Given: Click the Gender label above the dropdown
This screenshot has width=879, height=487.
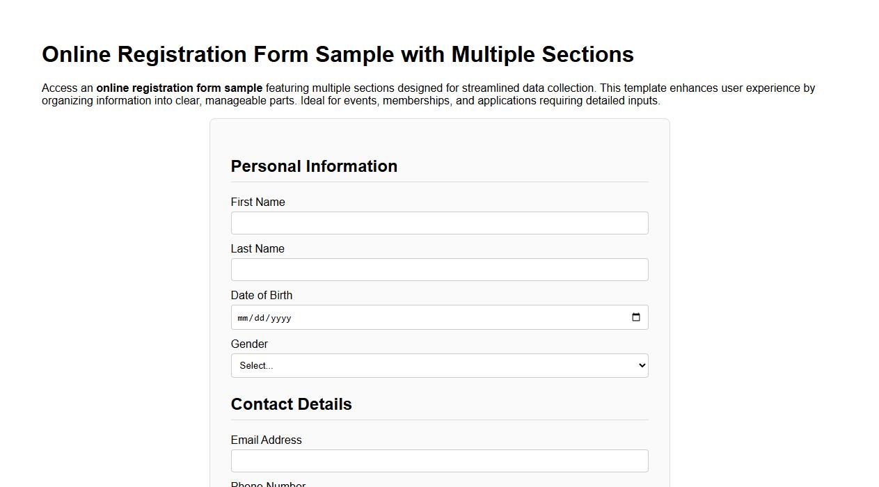Looking at the screenshot, I should (x=248, y=344).
